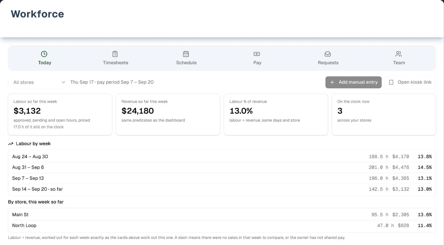Click the 17.0 h still on the clock note
Image resolution: width=444 pixels, height=245 pixels.
(x=39, y=127)
